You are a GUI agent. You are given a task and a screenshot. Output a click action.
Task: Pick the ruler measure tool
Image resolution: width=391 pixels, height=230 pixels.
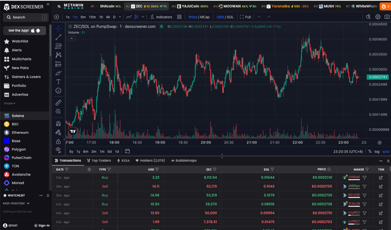tap(59, 102)
